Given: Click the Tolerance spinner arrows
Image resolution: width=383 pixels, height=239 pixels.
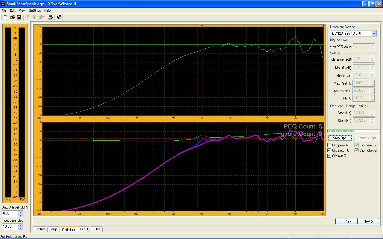Looking at the screenshot, I should pos(372,59).
